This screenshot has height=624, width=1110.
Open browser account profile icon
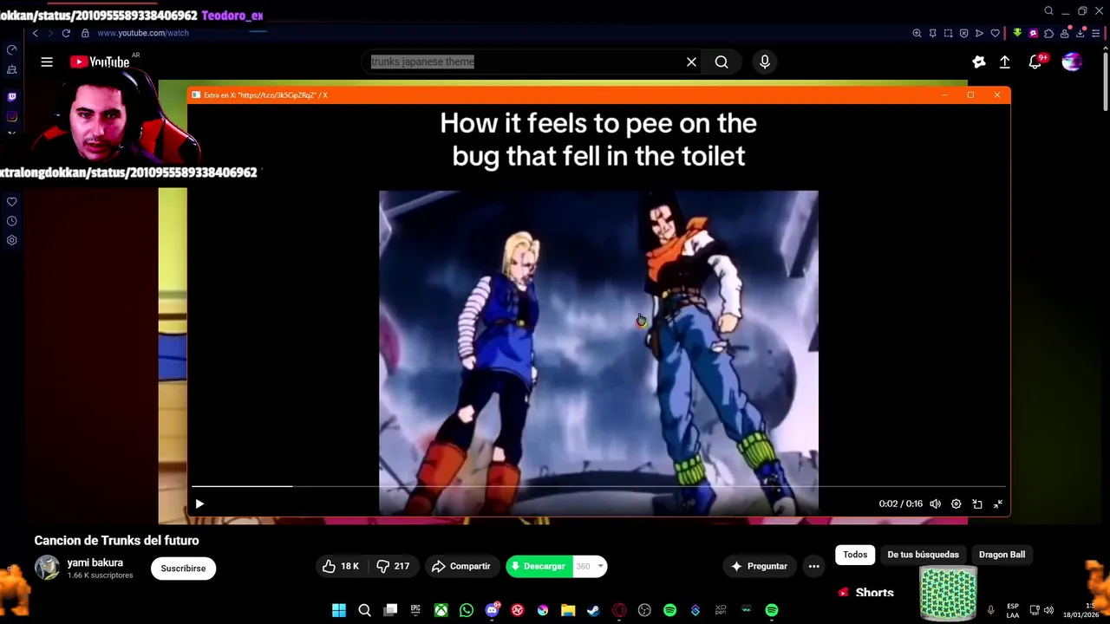pos(1064,33)
